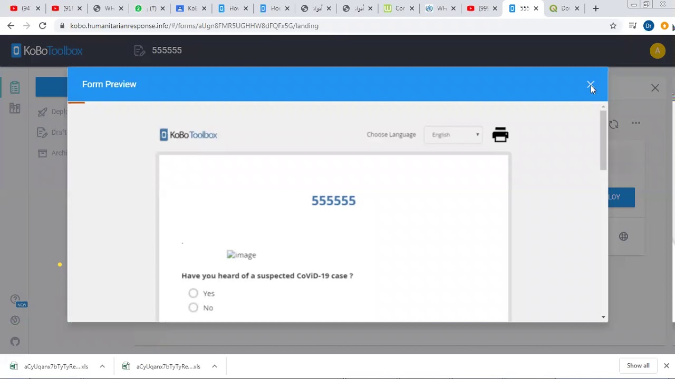Open the Choose Language dropdown
Screen dimensions: 675x379
coord(453,135)
